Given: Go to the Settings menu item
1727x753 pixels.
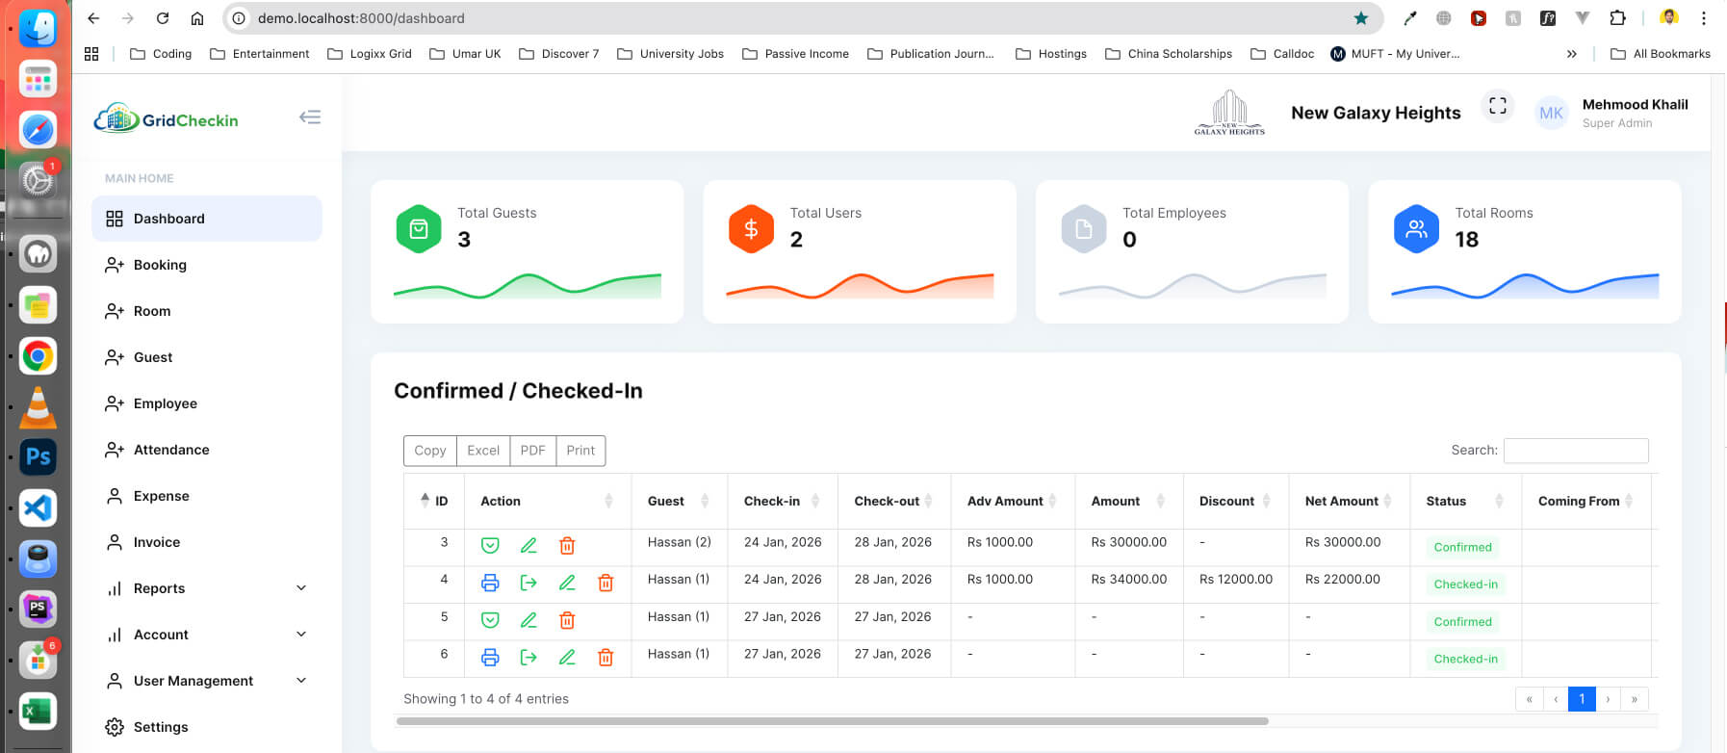Looking at the screenshot, I should click(x=161, y=727).
